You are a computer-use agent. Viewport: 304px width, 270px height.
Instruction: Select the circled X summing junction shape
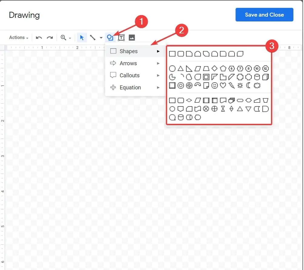[x=206, y=109]
